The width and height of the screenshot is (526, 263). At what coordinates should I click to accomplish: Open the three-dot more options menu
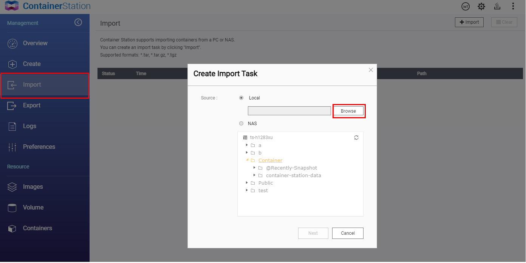pos(513,6)
